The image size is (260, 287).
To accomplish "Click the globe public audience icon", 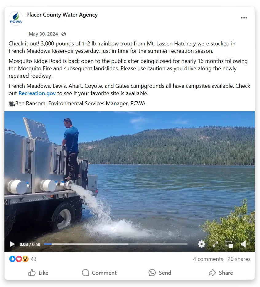I will click(x=64, y=34).
